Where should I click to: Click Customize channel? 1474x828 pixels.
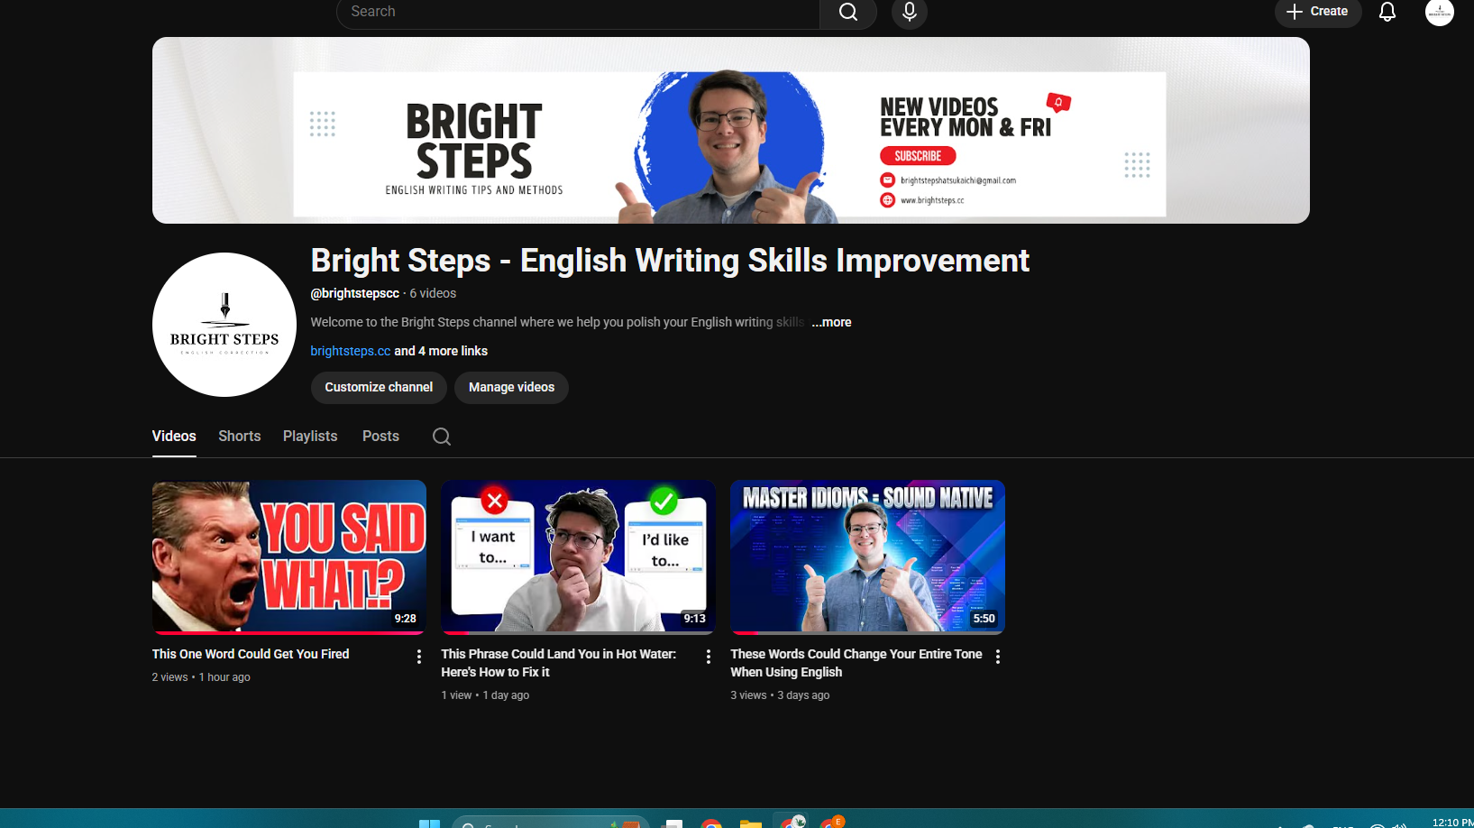coord(379,387)
